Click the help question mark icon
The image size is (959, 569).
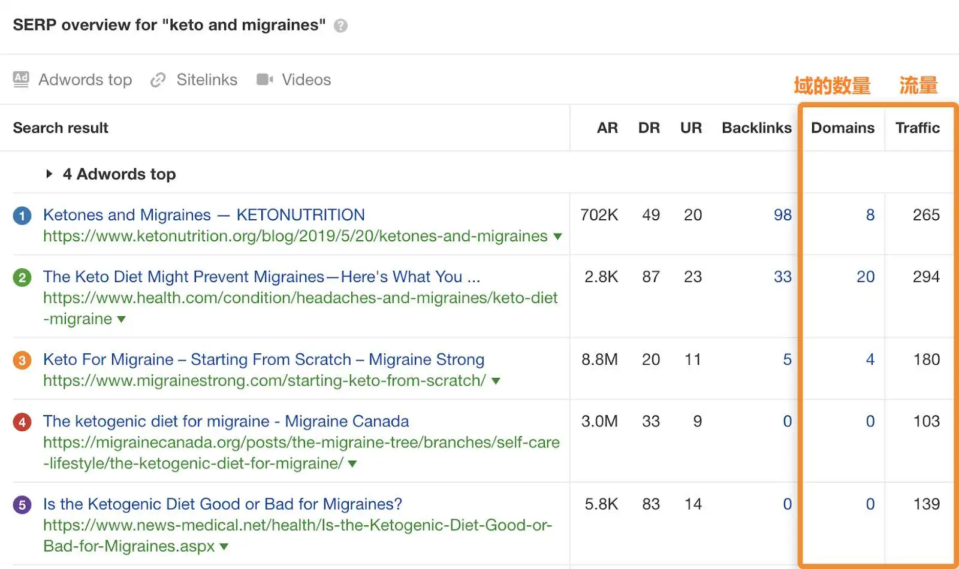tap(340, 26)
